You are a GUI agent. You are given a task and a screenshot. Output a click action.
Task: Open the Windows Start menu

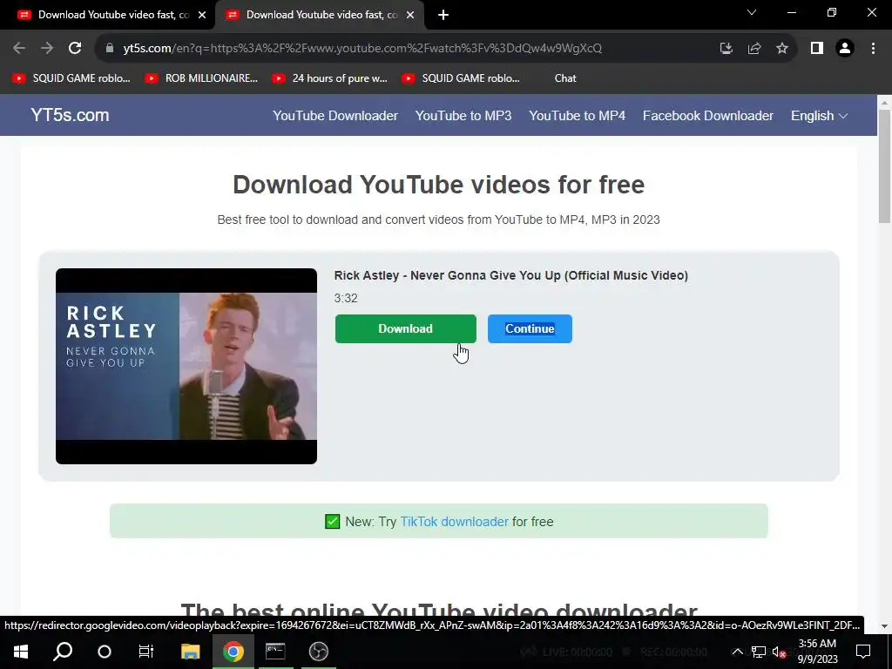pyautogui.click(x=21, y=652)
